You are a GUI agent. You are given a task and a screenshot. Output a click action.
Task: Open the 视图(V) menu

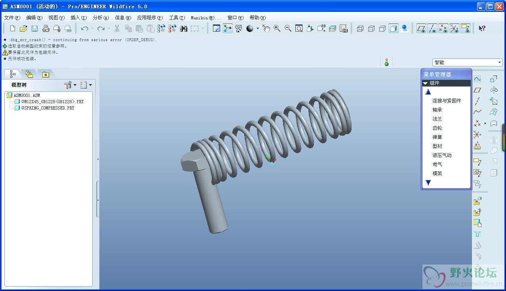coord(57,18)
